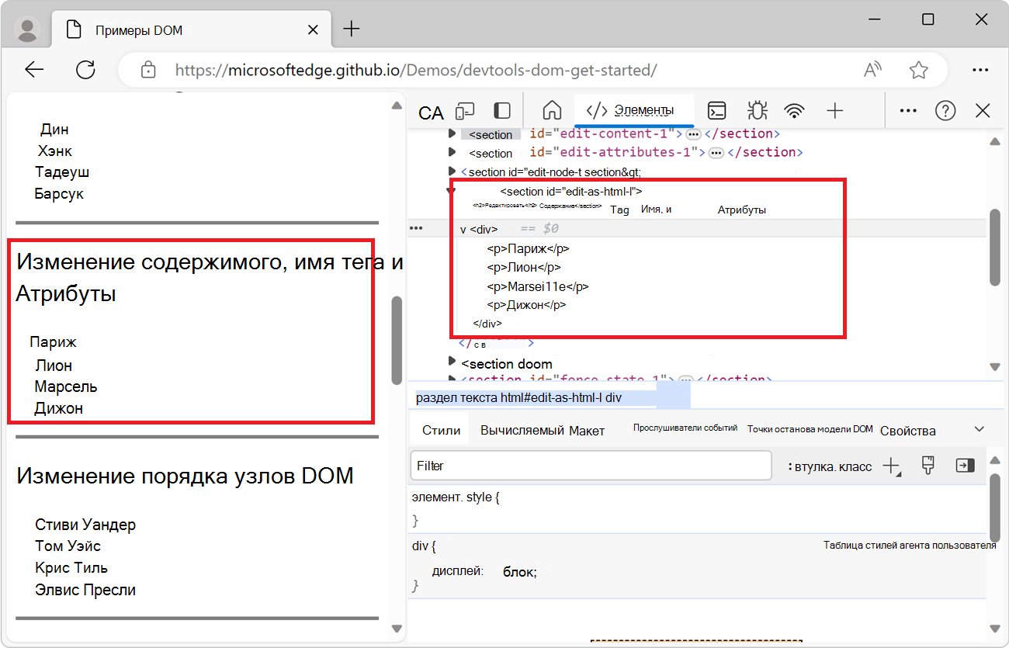This screenshot has height=648, width=1009.
Task: Add a new style rule with plus
Action: point(891,465)
